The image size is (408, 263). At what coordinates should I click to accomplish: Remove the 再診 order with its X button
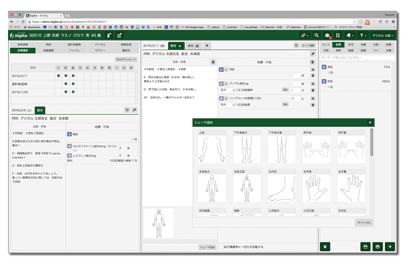(313, 70)
